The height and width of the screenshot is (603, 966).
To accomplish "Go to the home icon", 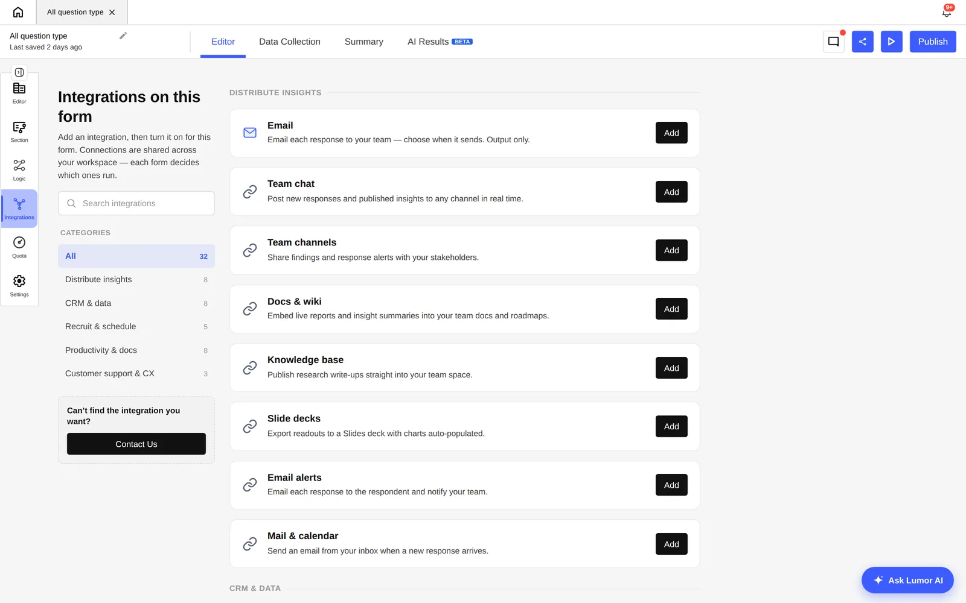I will pos(18,12).
